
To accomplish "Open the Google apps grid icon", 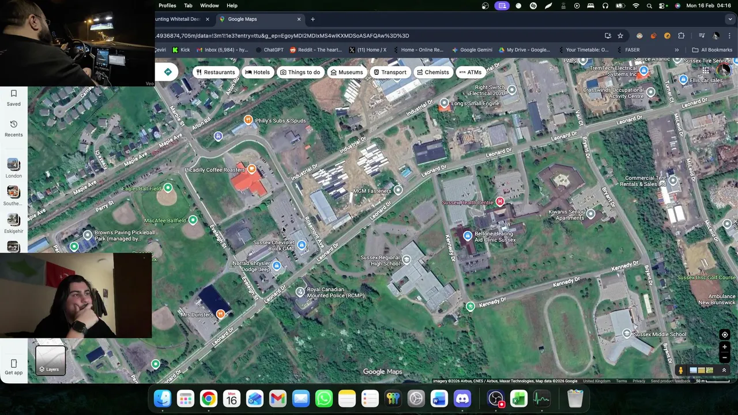I will coord(705,70).
